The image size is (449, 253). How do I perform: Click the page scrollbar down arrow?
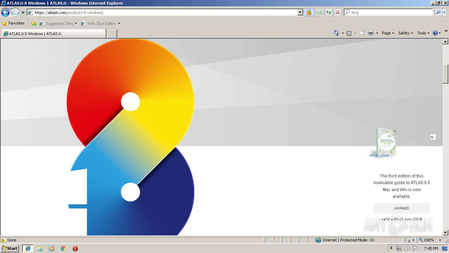tap(445, 232)
